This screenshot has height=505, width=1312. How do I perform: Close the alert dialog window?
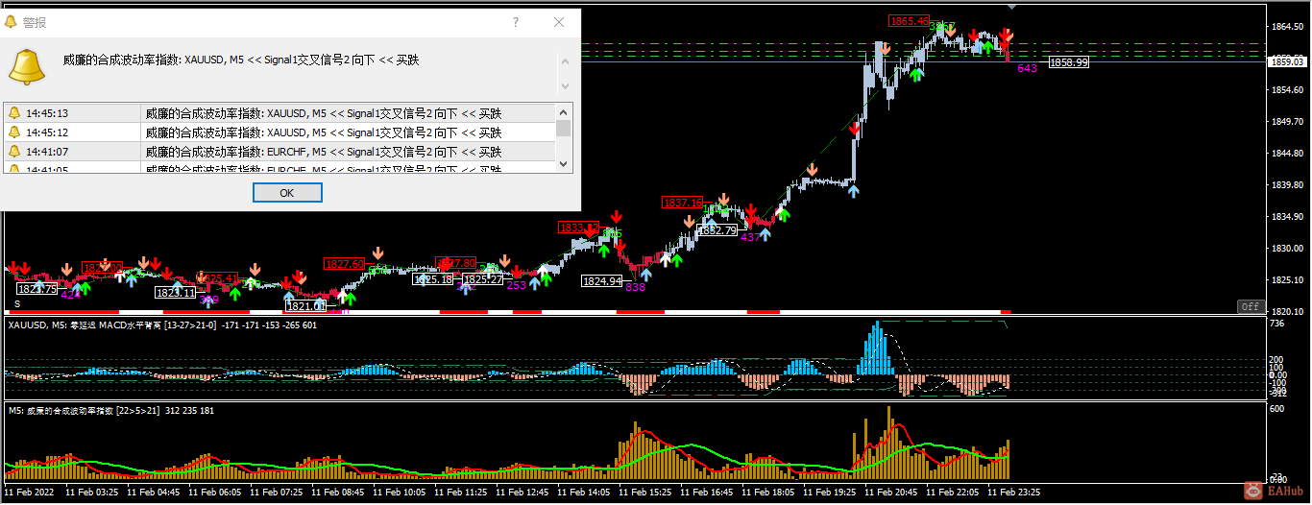[x=559, y=22]
